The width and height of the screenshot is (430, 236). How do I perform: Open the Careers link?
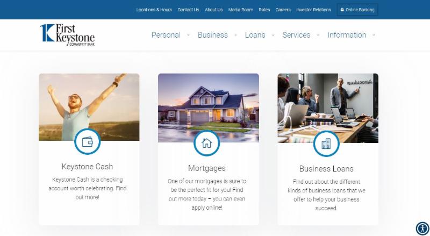pyautogui.click(x=283, y=10)
